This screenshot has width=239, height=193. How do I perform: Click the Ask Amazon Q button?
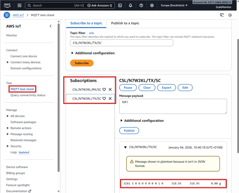(100, 6)
